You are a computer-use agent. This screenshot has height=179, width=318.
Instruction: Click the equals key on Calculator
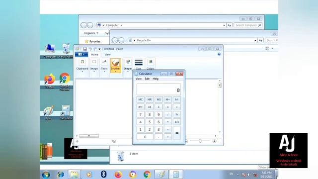coord(177,133)
